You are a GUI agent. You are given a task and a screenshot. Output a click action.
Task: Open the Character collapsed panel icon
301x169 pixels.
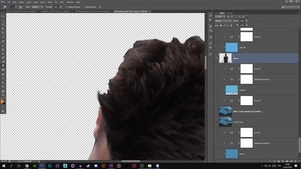(x=211, y=44)
